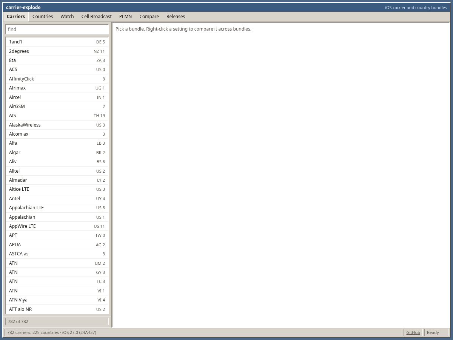This screenshot has width=453, height=340.
Task: Open the Countries tab
Action: coord(43,17)
